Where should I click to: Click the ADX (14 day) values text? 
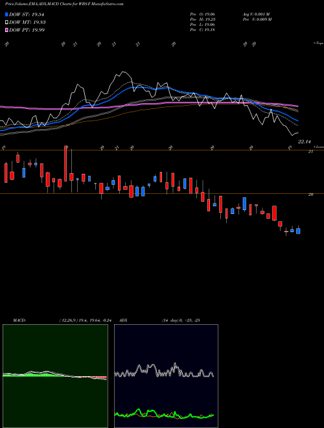181,320
